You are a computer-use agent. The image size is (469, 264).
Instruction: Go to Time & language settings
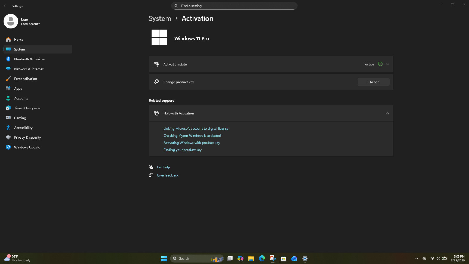point(27,108)
